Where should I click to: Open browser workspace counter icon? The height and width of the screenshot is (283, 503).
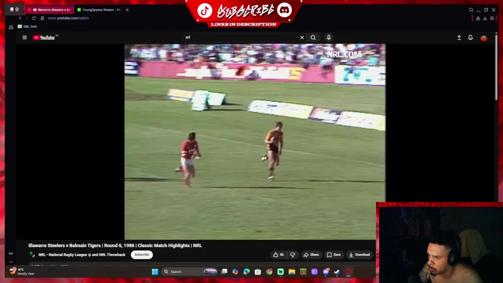[14, 9]
